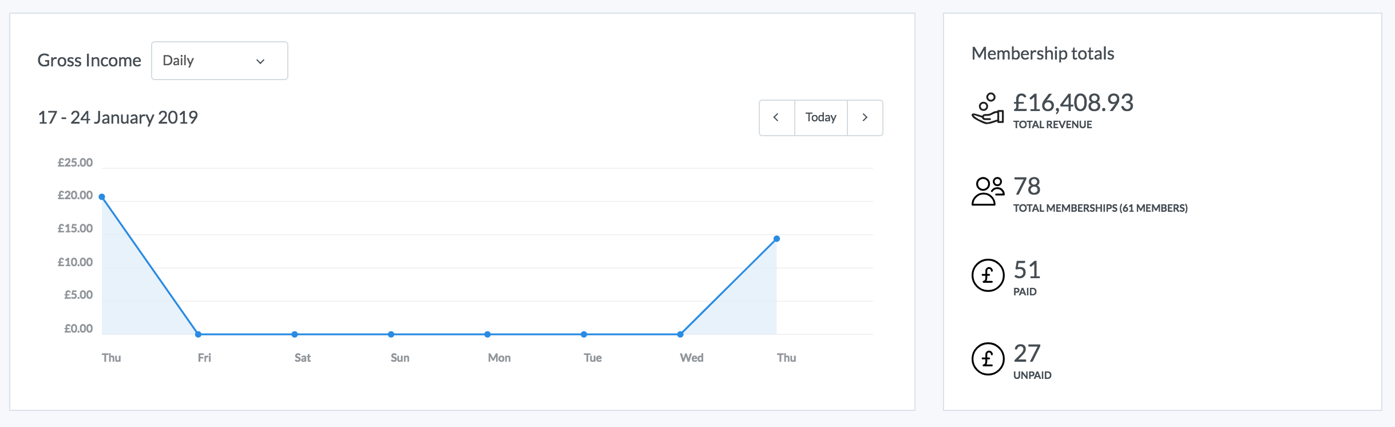Click the total revenue hand-coins icon
The width and height of the screenshot is (1395, 427).
pyautogui.click(x=988, y=109)
